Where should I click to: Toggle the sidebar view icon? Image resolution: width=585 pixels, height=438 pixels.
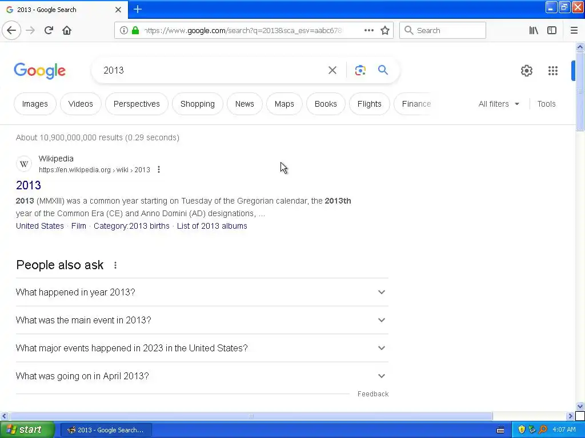click(552, 30)
